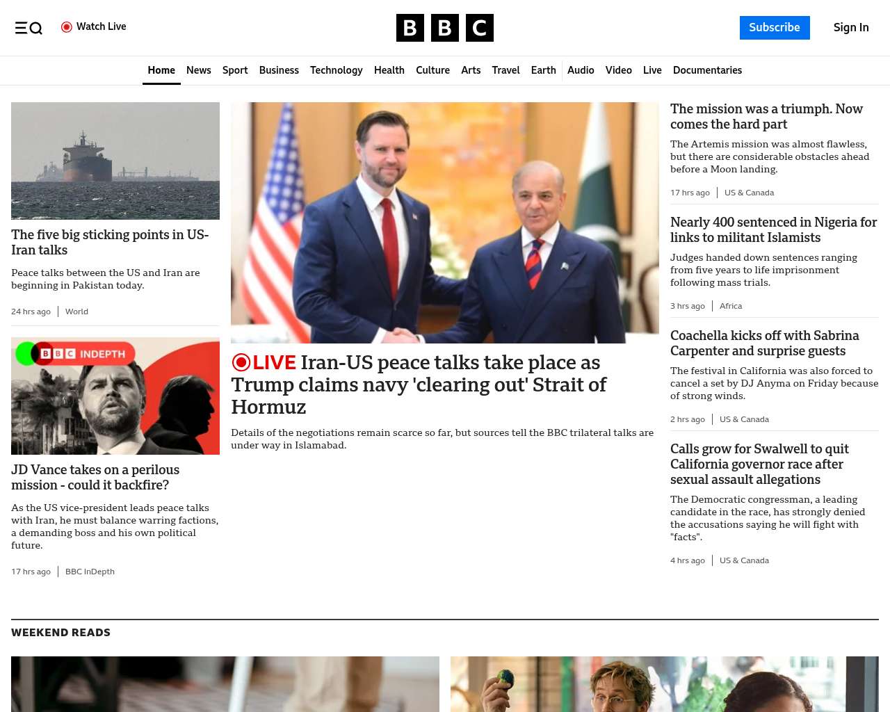Open the Vance and Sharif handshake photo
The height and width of the screenshot is (712, 890).
pyautogui.click(x=445, y=222)
